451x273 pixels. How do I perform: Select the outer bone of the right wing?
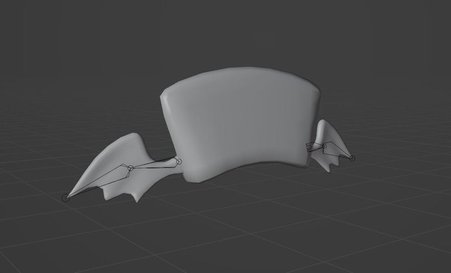[337, 150]
